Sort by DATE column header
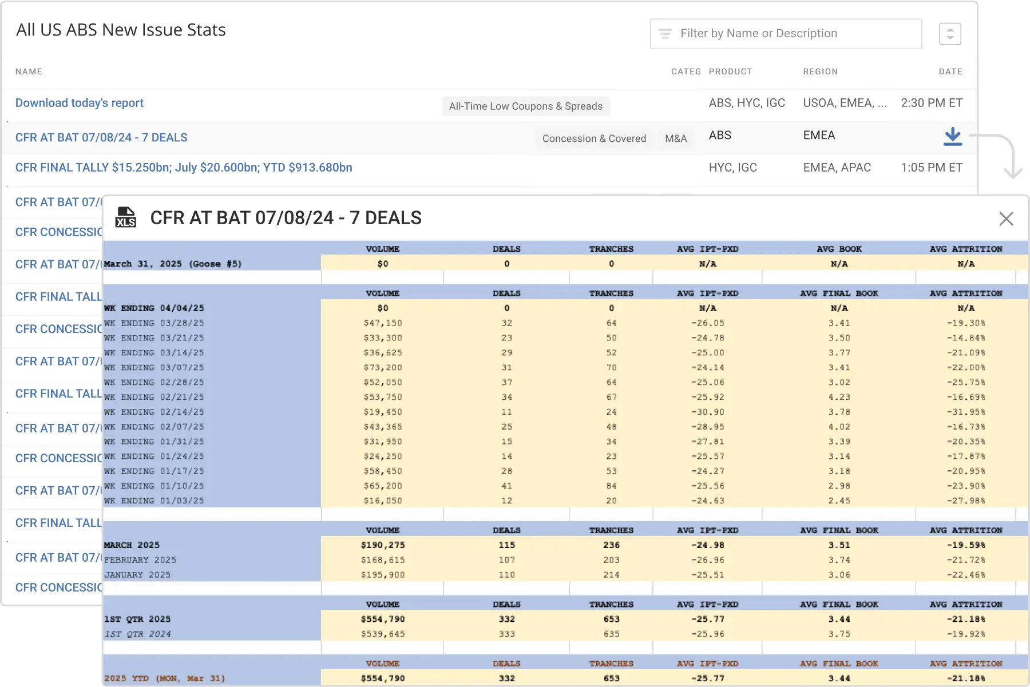1030x687 pixels. pos(950,72)
